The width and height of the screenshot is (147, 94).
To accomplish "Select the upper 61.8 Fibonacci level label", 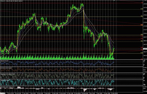I will point(142,9).
